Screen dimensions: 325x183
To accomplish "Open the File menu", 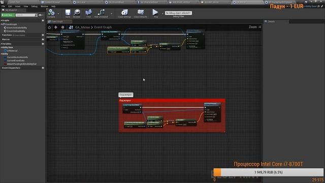I will tap(4, 7).
